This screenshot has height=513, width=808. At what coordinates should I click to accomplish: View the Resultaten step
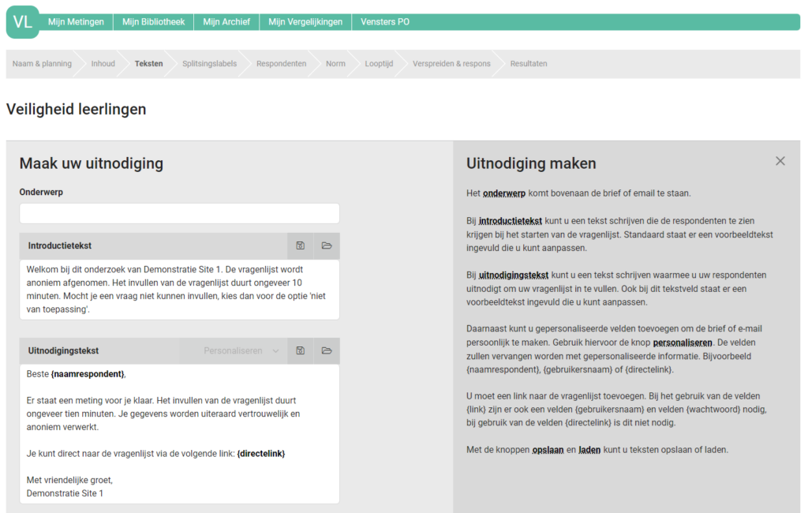point(529,64)
